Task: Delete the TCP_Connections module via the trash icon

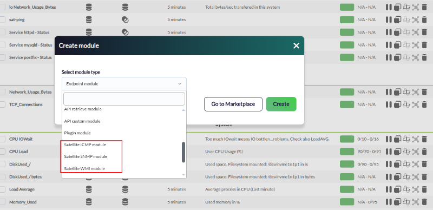Action: pyautogui.click(x=424, y=104)
